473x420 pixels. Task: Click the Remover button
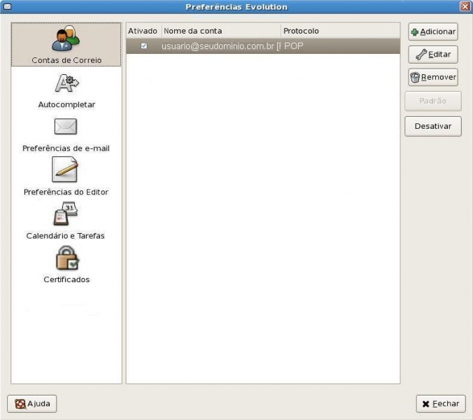click(x=433, y=77)
